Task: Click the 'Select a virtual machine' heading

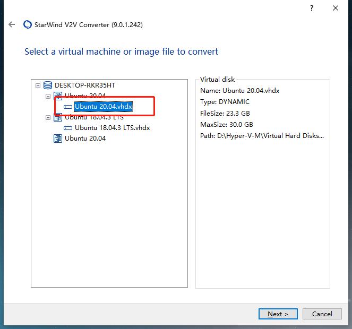Action: [x=121, y=51]
